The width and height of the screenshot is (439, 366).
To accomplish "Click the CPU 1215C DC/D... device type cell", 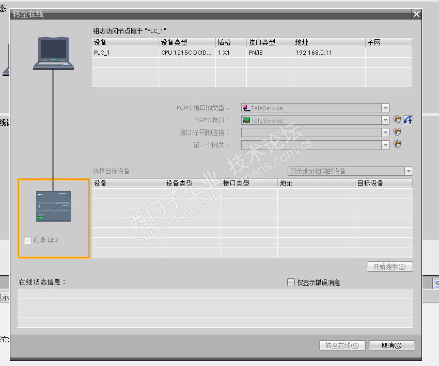I will pyautogui.click(x=187, y=53).
